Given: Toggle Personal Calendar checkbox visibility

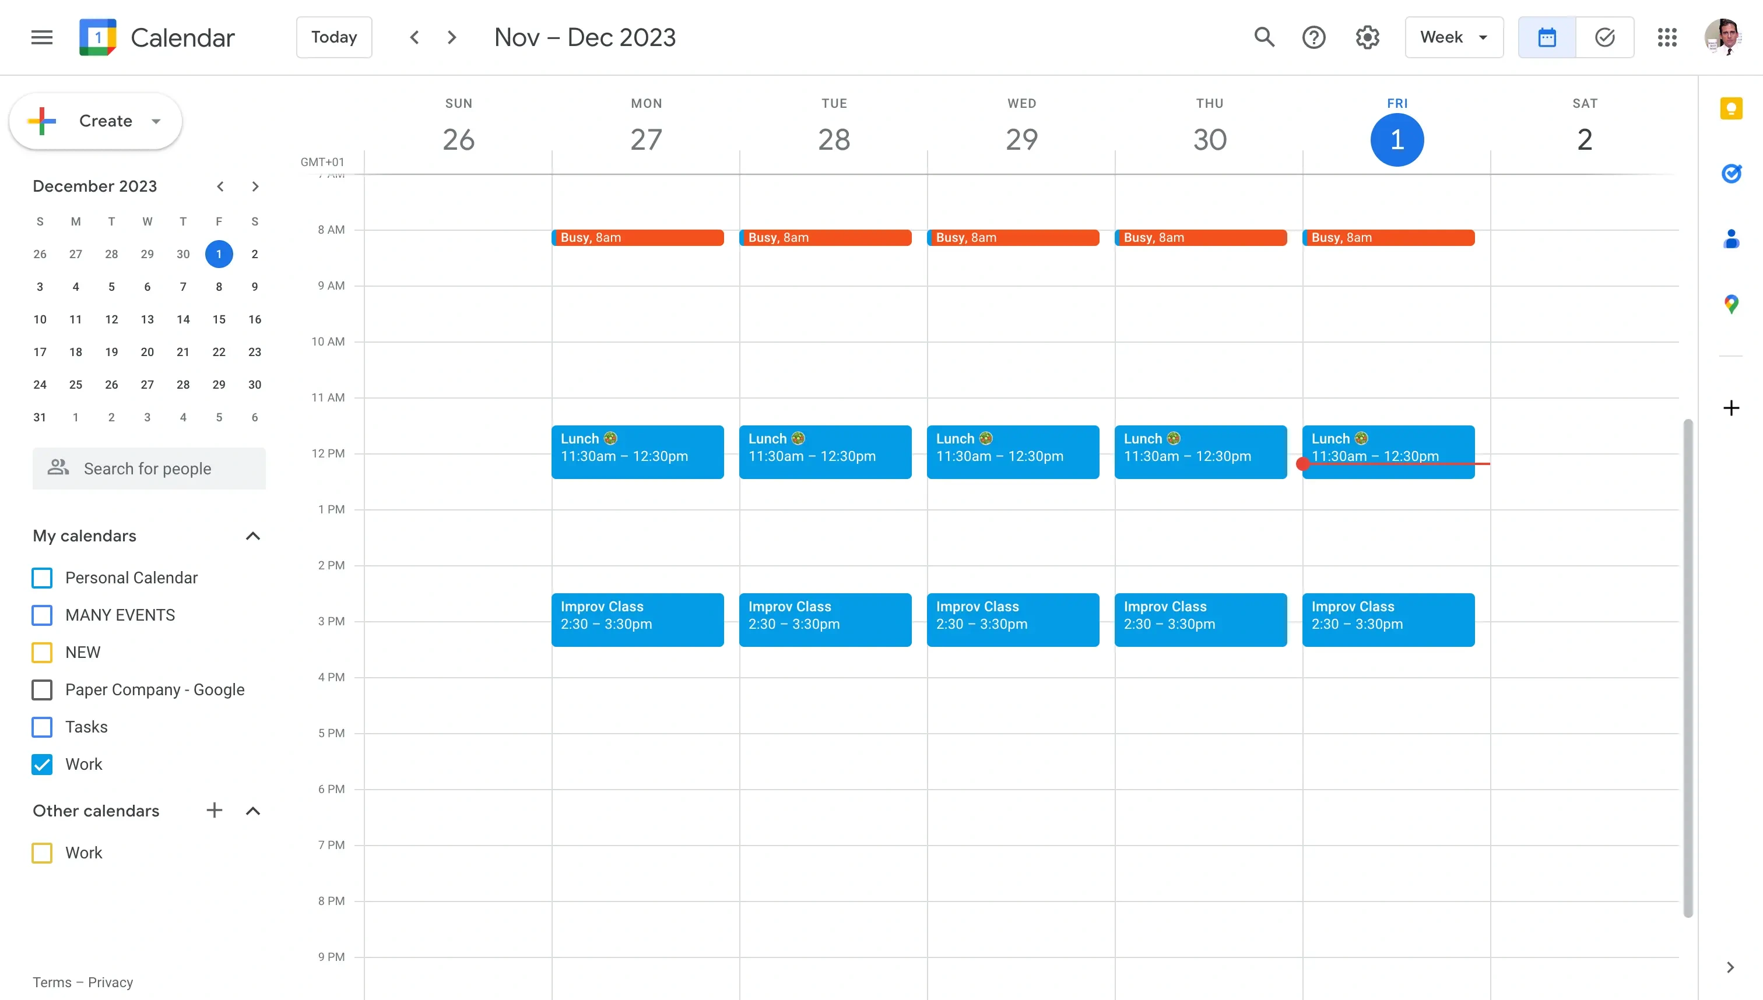Looking at the screenshot, I should [44, 578].
